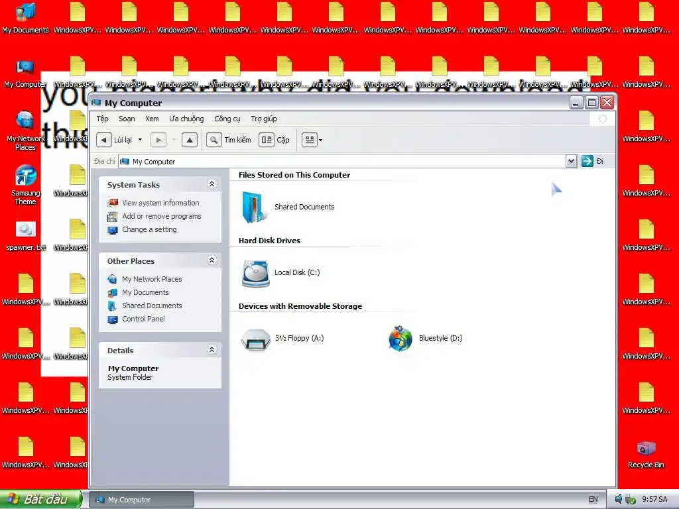679x509 pixels.
Task: Click the EN language indicator
Action: tap(593, 500)
